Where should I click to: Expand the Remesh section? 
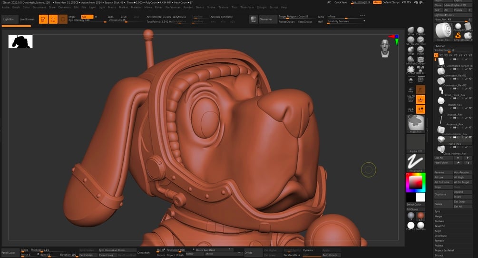(439, 240)
